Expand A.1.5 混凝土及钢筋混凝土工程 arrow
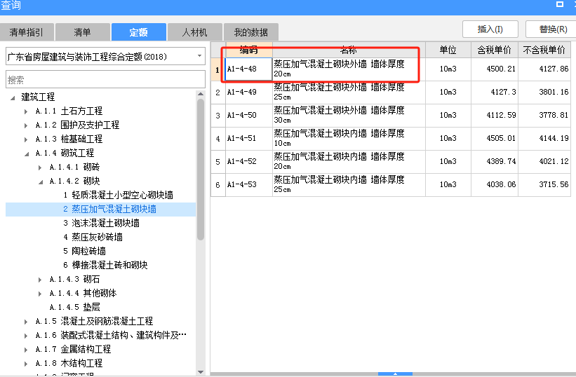Image resolution: width=576 pixels, height=377 pixels. pos(26,322)
